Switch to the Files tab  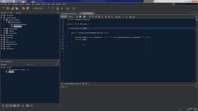11,13
